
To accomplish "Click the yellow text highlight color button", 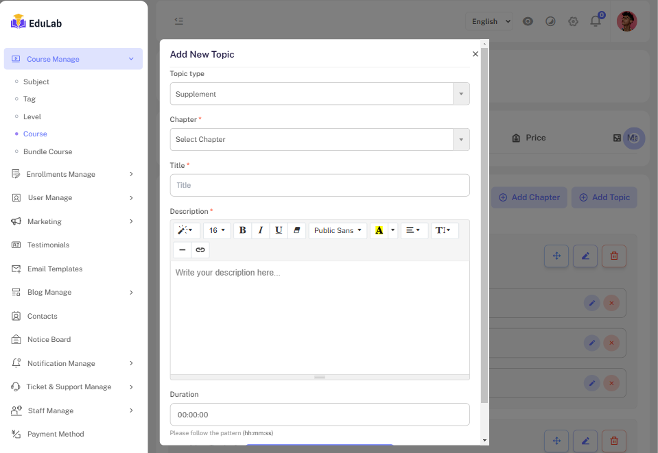I will click(379, 230).
